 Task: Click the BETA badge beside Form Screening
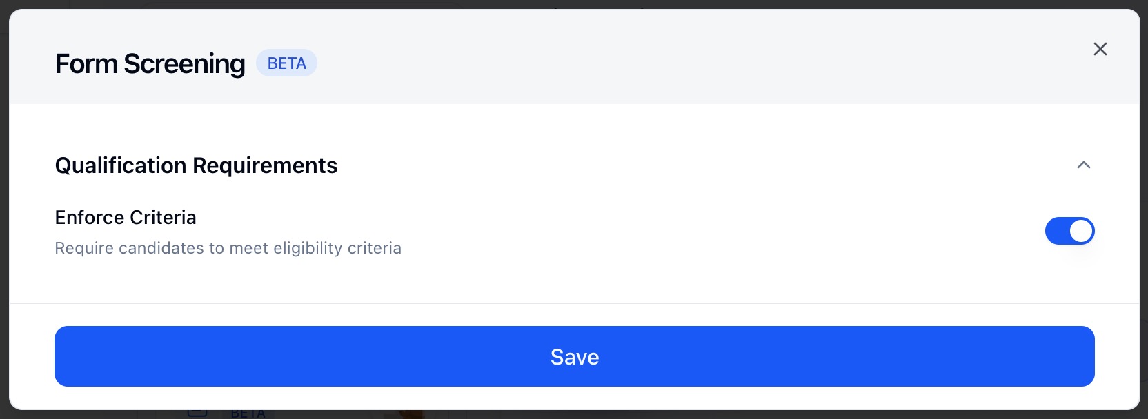click(x=286, y=63)
